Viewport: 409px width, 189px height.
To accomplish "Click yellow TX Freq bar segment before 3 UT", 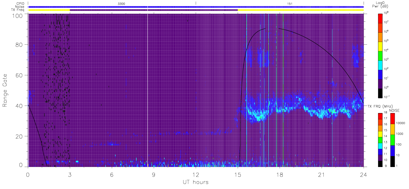I will (49, 10).
